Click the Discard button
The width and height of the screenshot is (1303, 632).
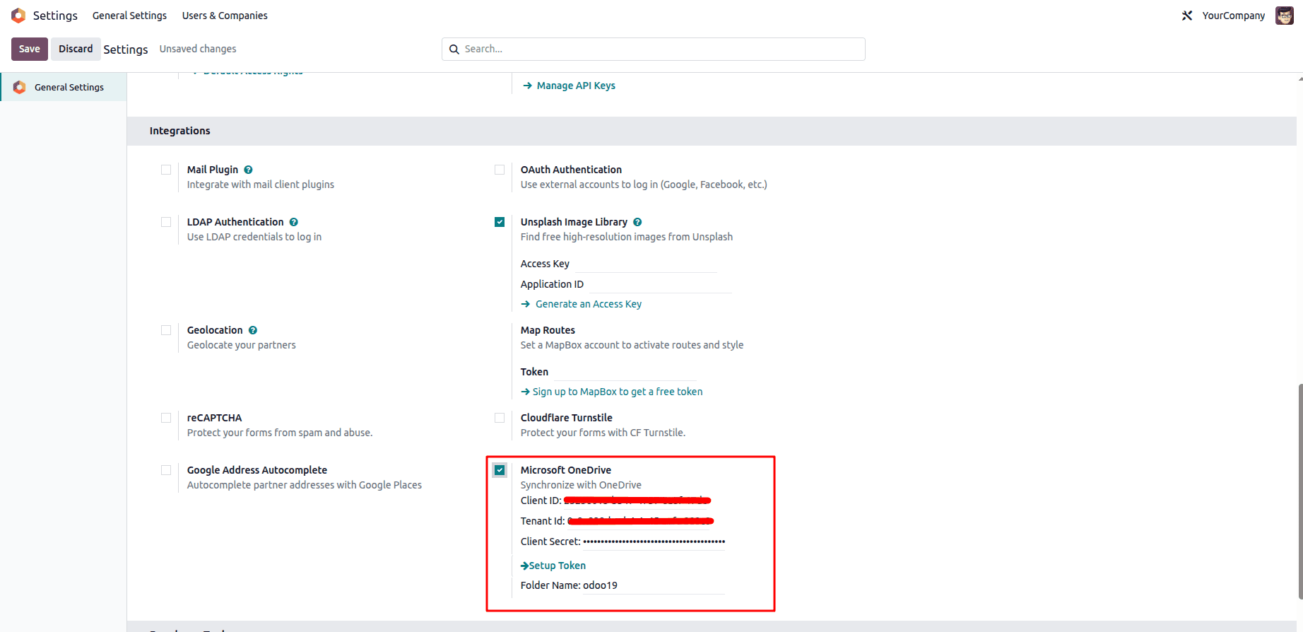[x=76, y=49]
